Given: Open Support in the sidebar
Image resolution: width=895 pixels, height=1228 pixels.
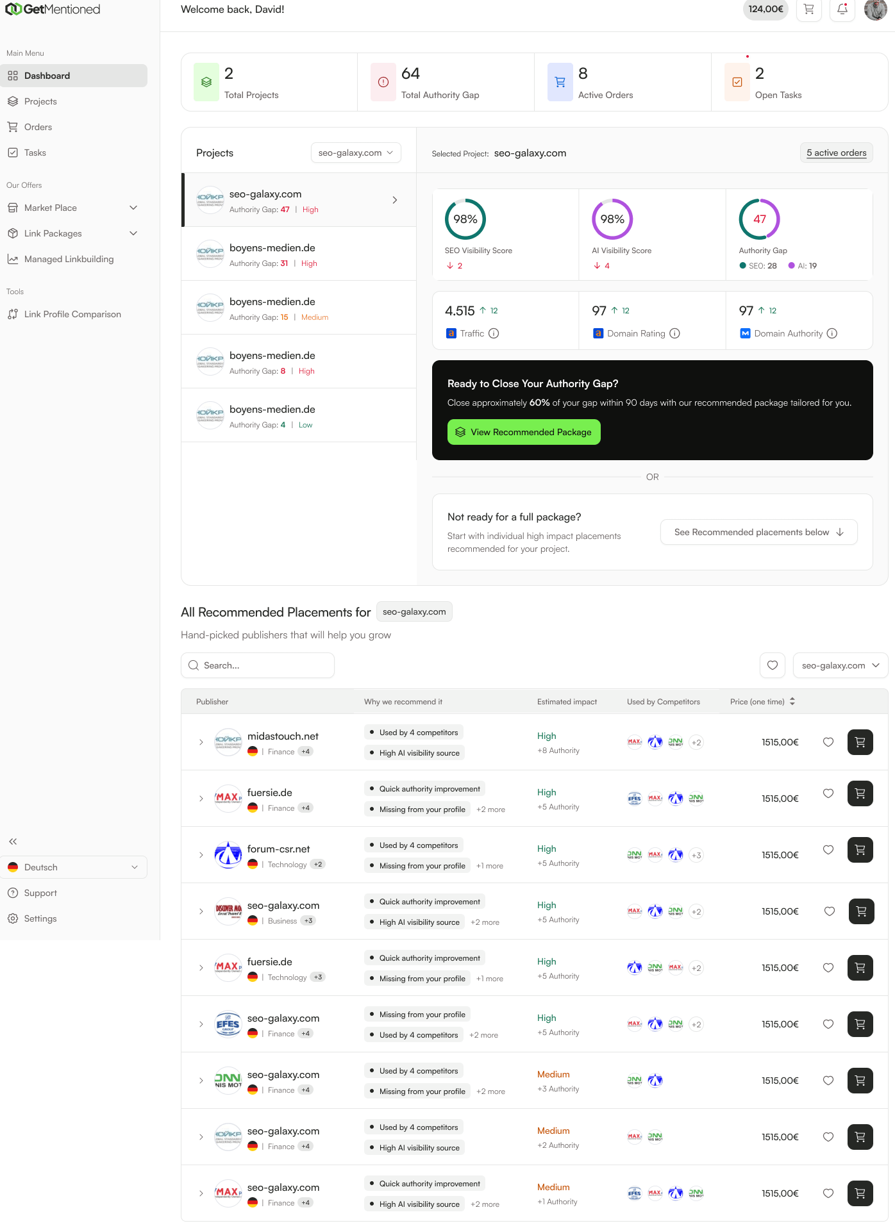Looking at the screenshot, I should (74, 893).
